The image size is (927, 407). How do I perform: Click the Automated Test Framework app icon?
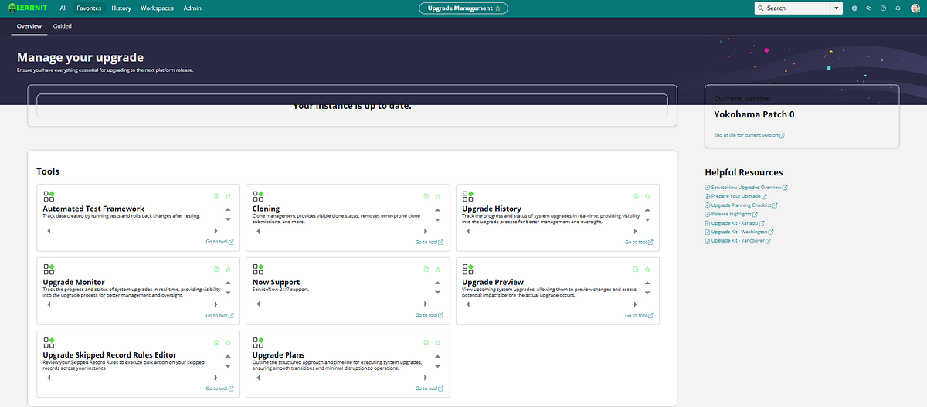49,196
